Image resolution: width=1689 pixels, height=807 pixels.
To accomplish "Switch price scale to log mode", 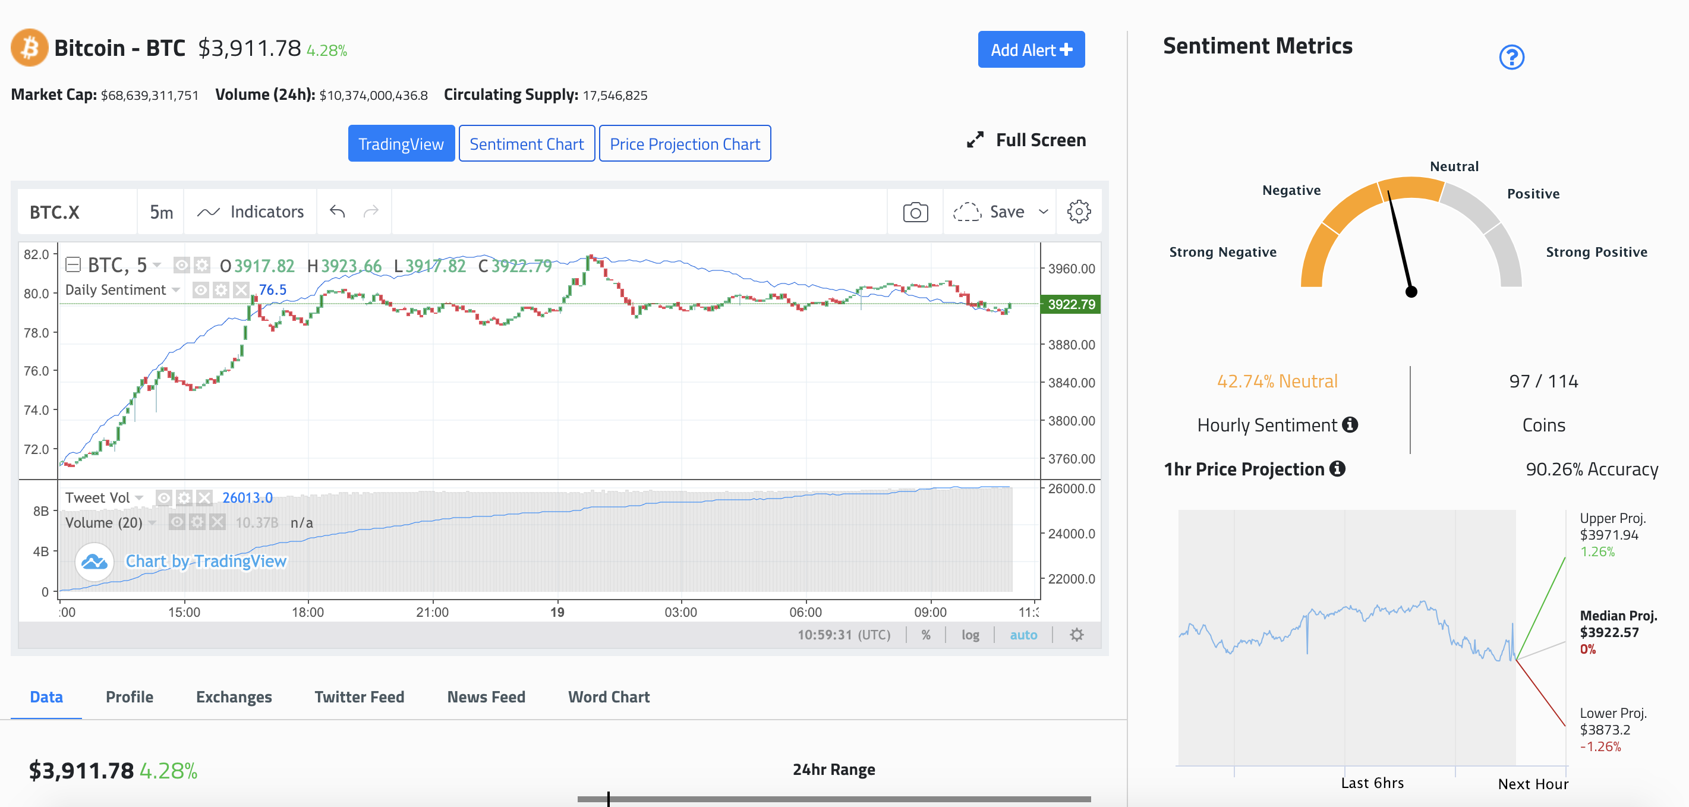I will (x=970, y=634).
